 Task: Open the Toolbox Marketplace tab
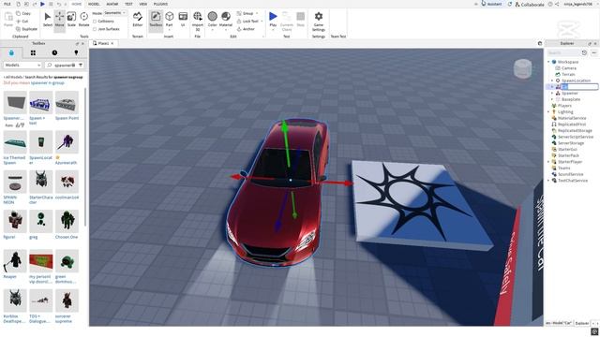click(x=11, y=52)
